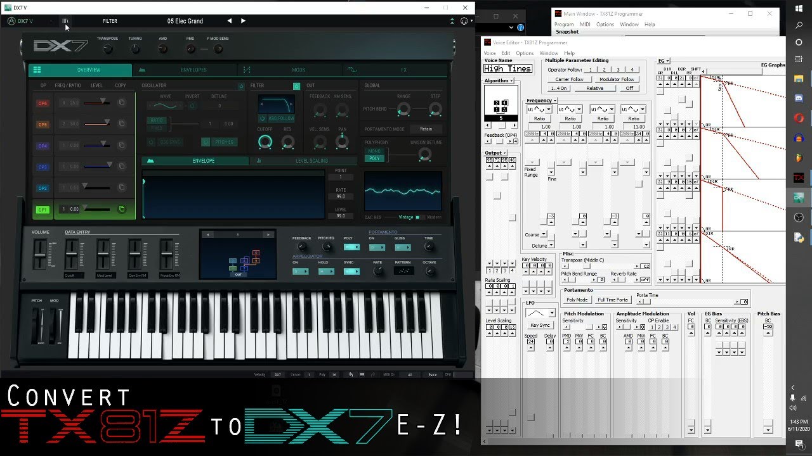Click the double-arrow advanced panel icon in DX7 V
812x456 pixels.
pyautogui.click(x=452, y=21)
